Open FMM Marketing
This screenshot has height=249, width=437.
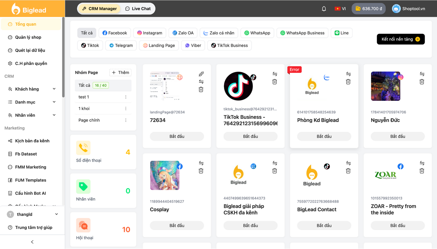point(31,167)
